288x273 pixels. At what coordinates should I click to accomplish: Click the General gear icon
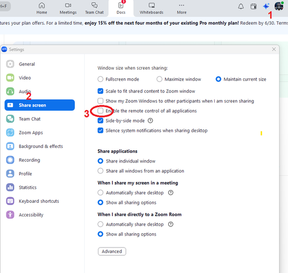click(10, 64)
